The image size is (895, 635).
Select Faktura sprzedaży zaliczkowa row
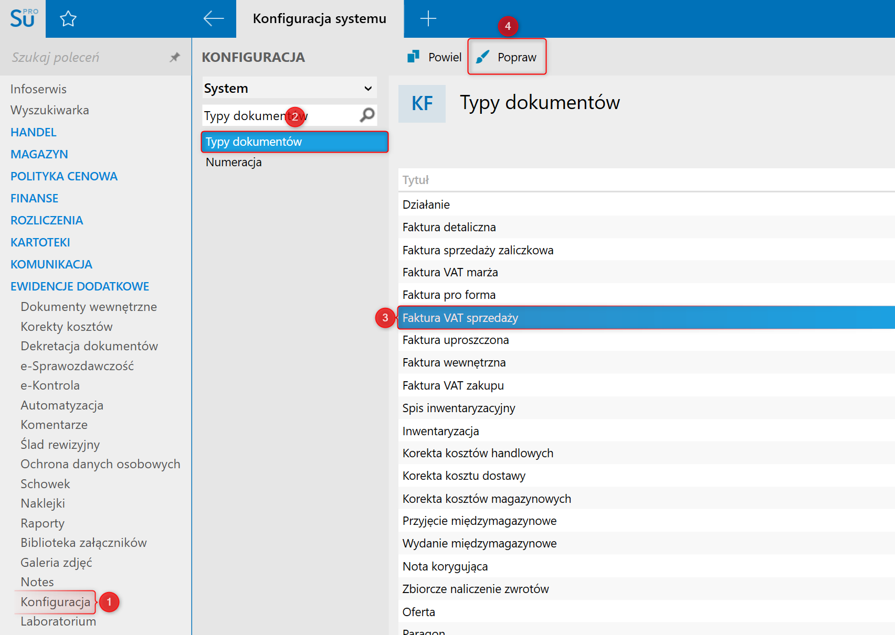[647, 250]
